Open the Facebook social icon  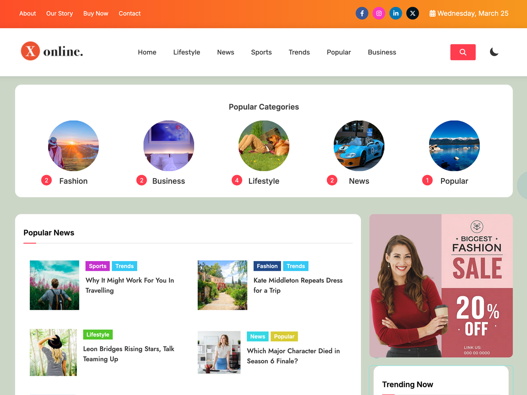click(362, 13)
